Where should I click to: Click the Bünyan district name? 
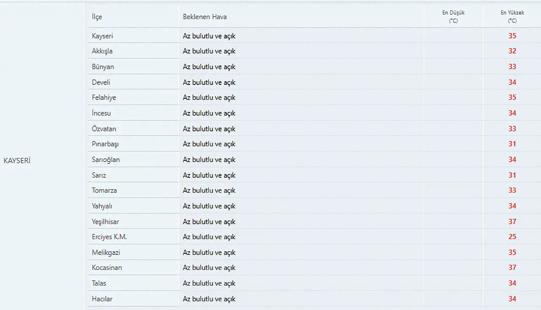click(x=103, y=67)
